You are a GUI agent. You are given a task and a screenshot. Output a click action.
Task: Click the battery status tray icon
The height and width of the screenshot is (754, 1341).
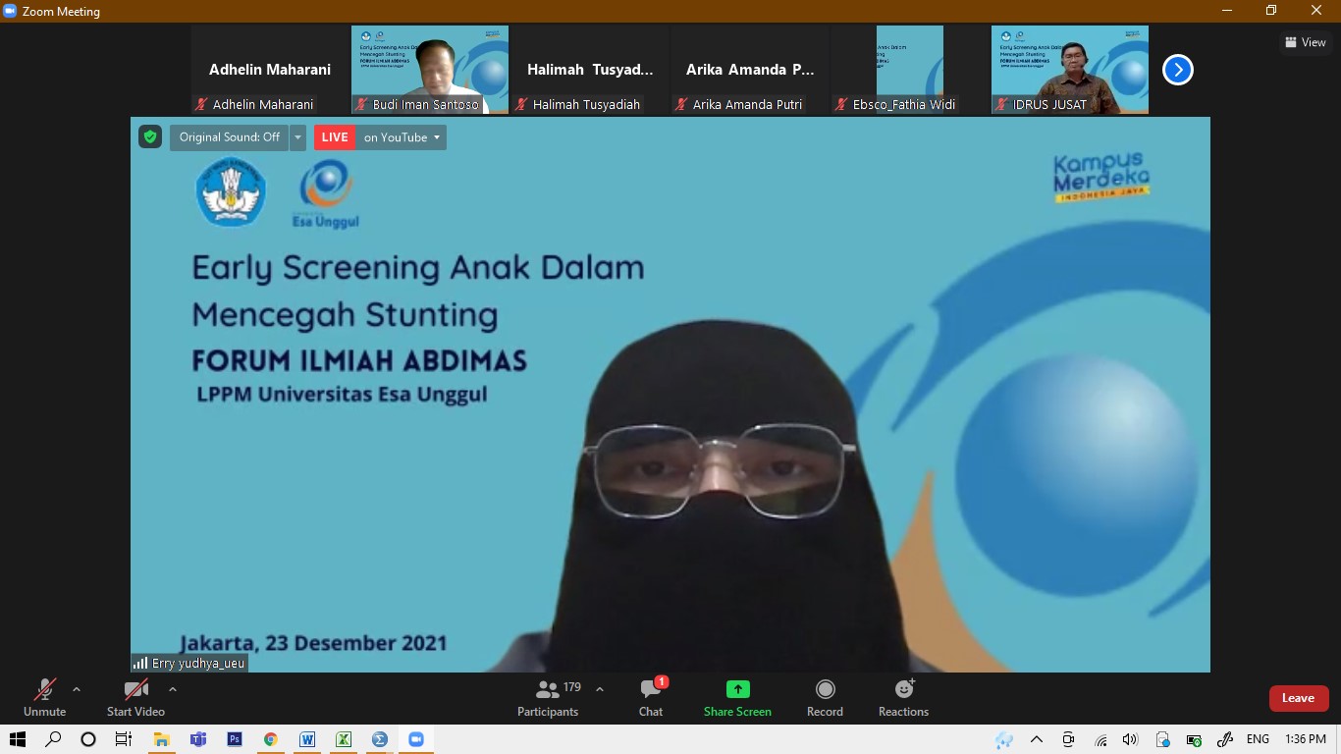(x=1194, y=739)
